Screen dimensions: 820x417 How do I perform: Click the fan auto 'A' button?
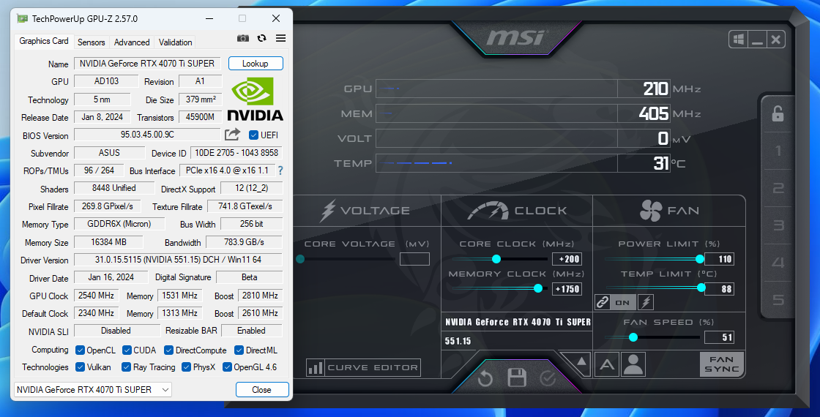(607, 364)
